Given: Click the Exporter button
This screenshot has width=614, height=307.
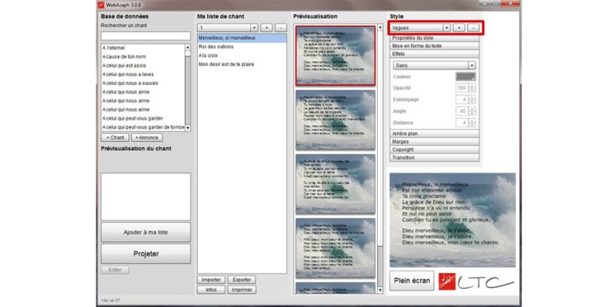Looking at the screenshot, I should click(x=241, y=280).
